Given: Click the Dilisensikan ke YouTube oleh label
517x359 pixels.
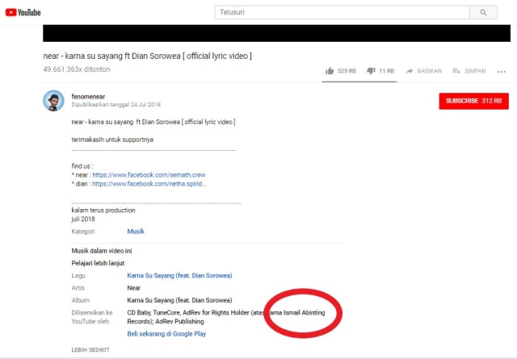Looking at the screenshot, I should click(92, 317).
